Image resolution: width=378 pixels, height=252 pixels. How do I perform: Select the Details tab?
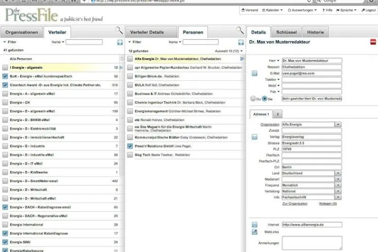pos(258,32)
